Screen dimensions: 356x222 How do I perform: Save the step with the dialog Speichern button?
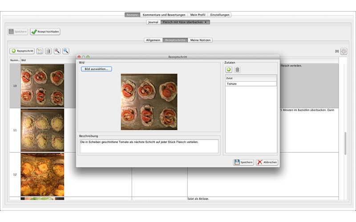pyautogui.click(x=243, y=162)
